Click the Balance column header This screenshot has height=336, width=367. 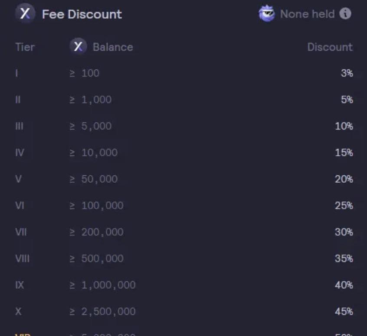point(113,47)
